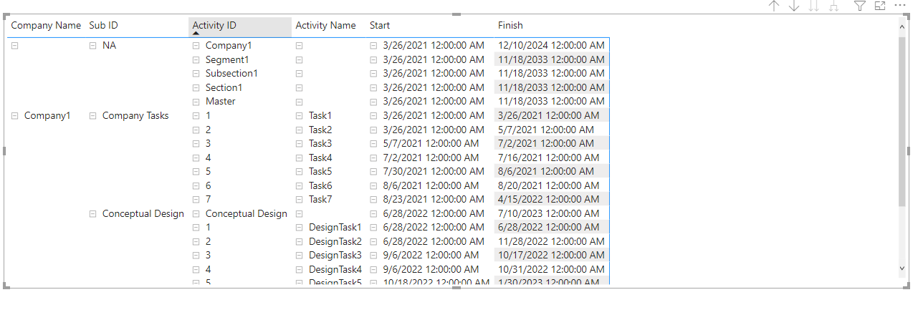Click the Company Name column header

pyautogui.click(x=46, y=25)
